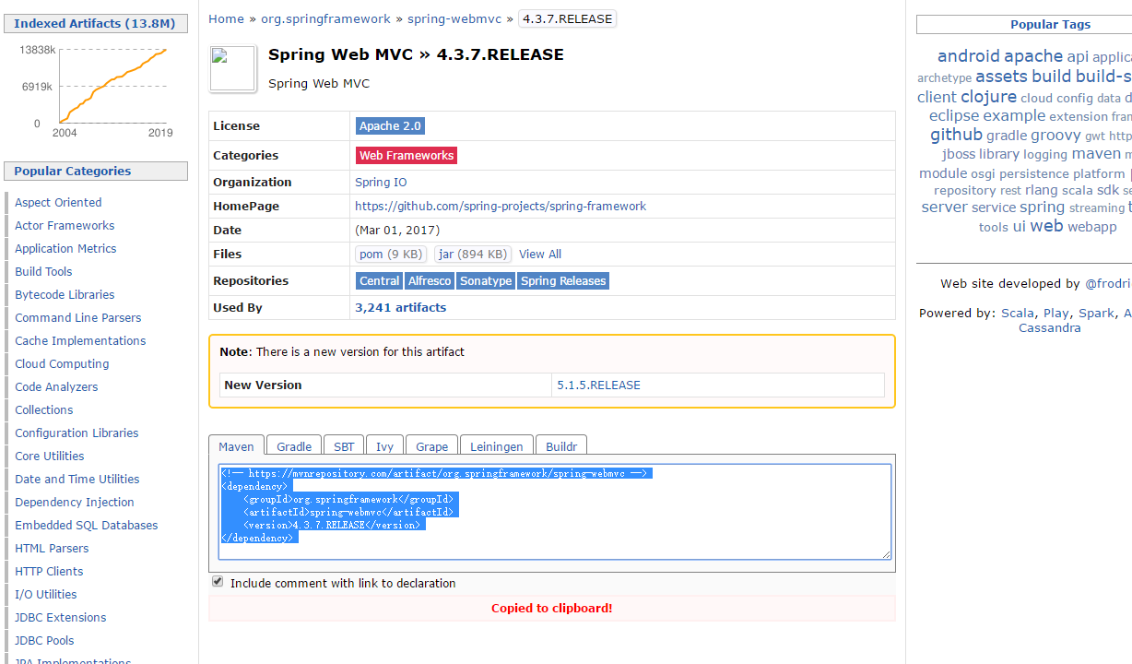This screenshot has height=664, width=1132.
Task: Open Collections category
Action: coord(44,410)
